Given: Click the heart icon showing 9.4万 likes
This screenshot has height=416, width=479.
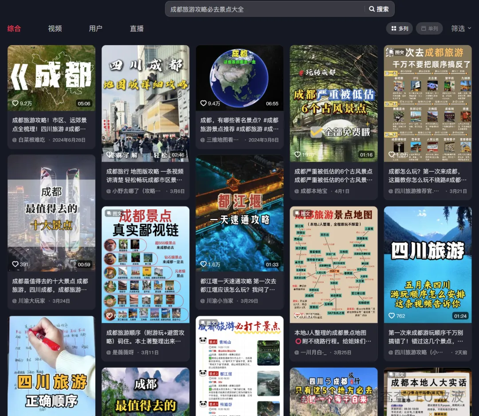Looking at the screenshot, I should coord(203,103).
